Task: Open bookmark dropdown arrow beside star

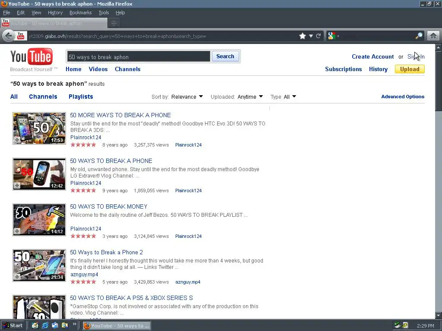Action: point(311,36)
